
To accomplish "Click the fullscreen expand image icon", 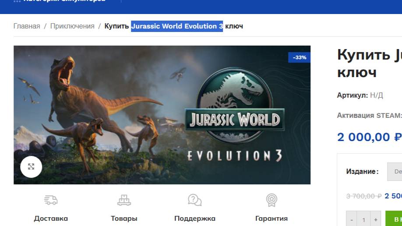I will coord(31,167).
